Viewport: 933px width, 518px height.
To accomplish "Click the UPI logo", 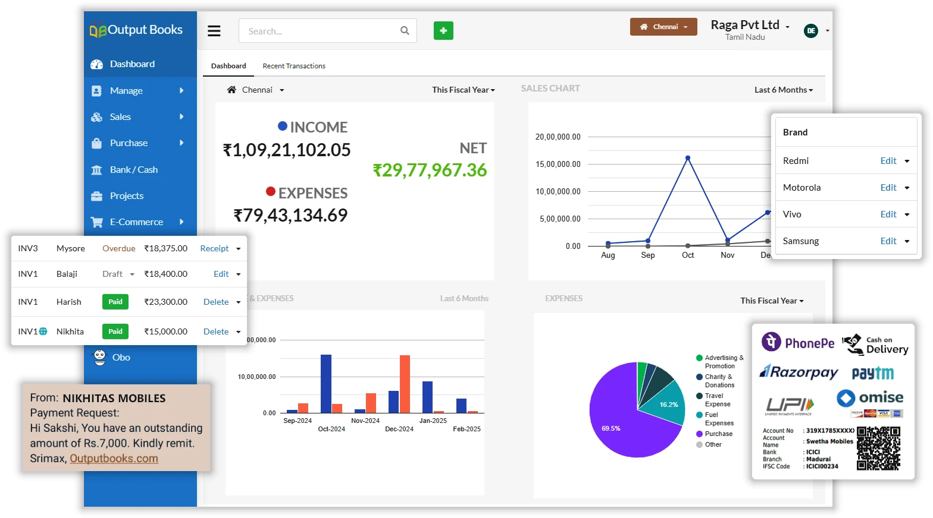I will [x=789, y=406].
